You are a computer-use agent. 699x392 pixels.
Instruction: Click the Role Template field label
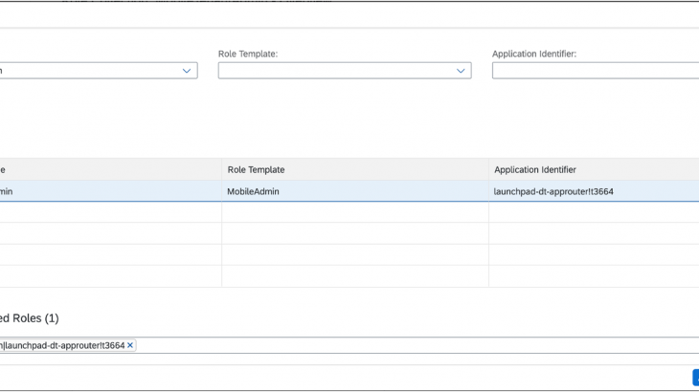click(x=248, y=54)
